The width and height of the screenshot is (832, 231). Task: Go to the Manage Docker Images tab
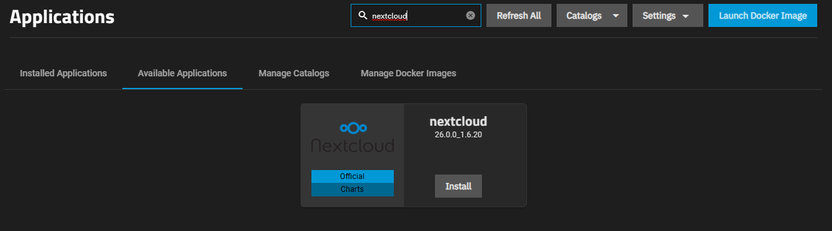pos(409,73)
